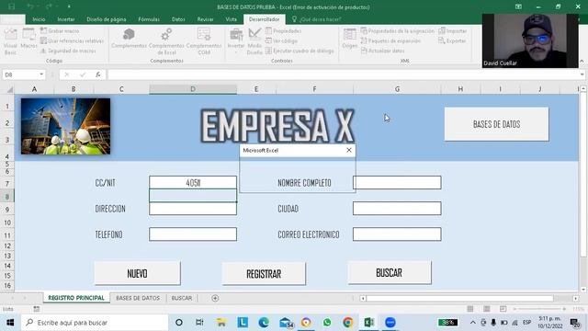This screenshot has width=588, height=331.
Task: Open the Windows Start menu
Action: pos(10,323)
